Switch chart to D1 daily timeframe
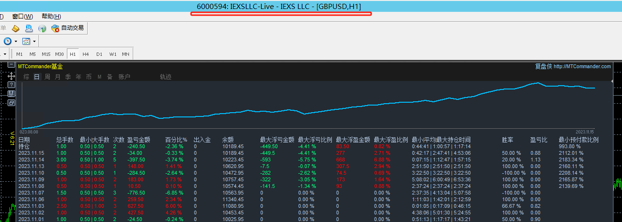The height and width of the screenshot is (222, 622). (99, 54)
